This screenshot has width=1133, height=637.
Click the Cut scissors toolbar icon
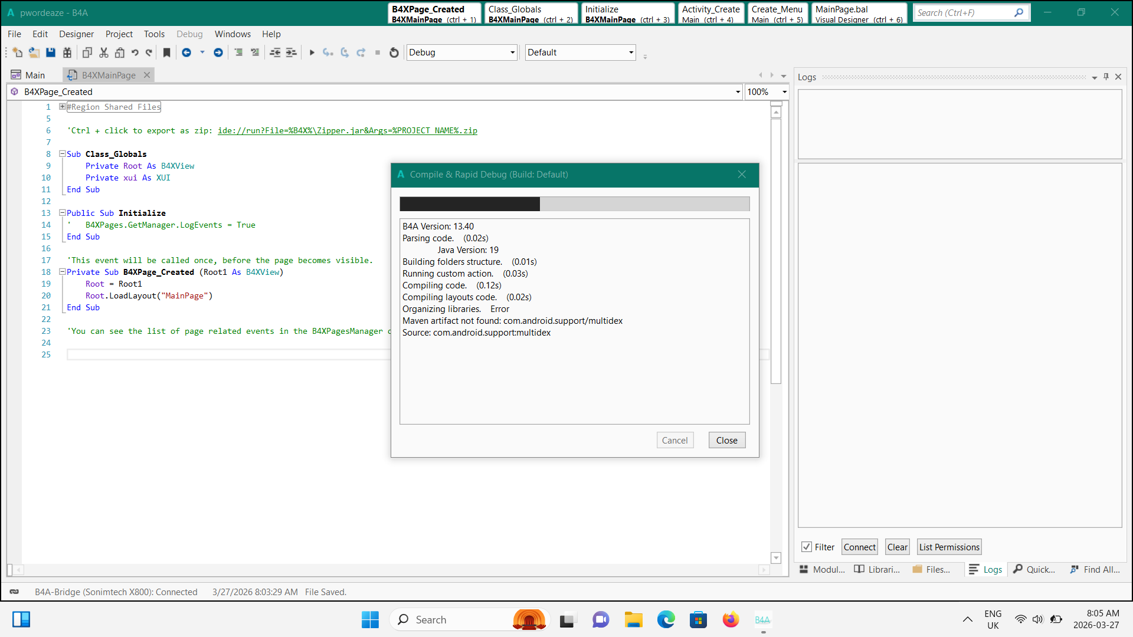(x=104, y=52)
